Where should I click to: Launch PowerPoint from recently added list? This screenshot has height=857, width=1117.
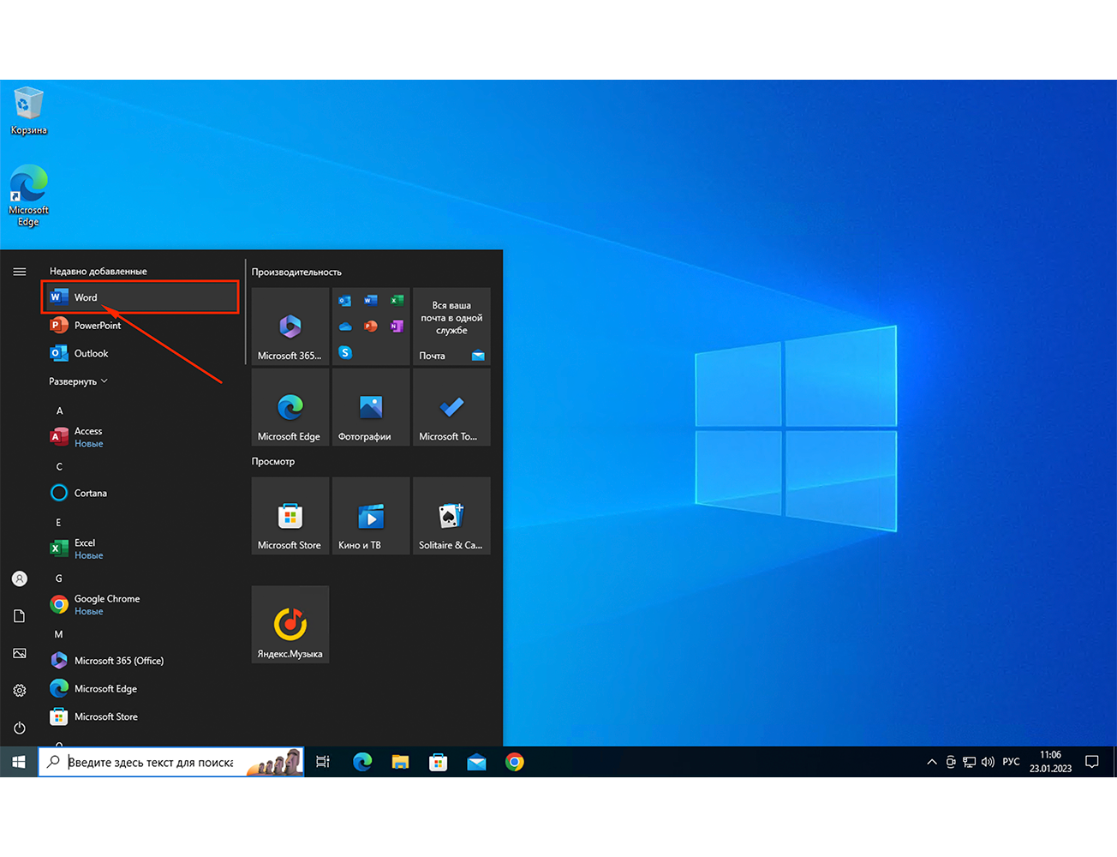pyautogui.click(x=140, y=325)
